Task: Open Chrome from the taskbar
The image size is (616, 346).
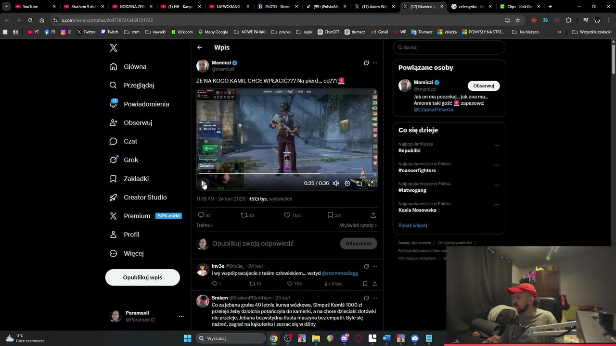Action: pos(273,338)
